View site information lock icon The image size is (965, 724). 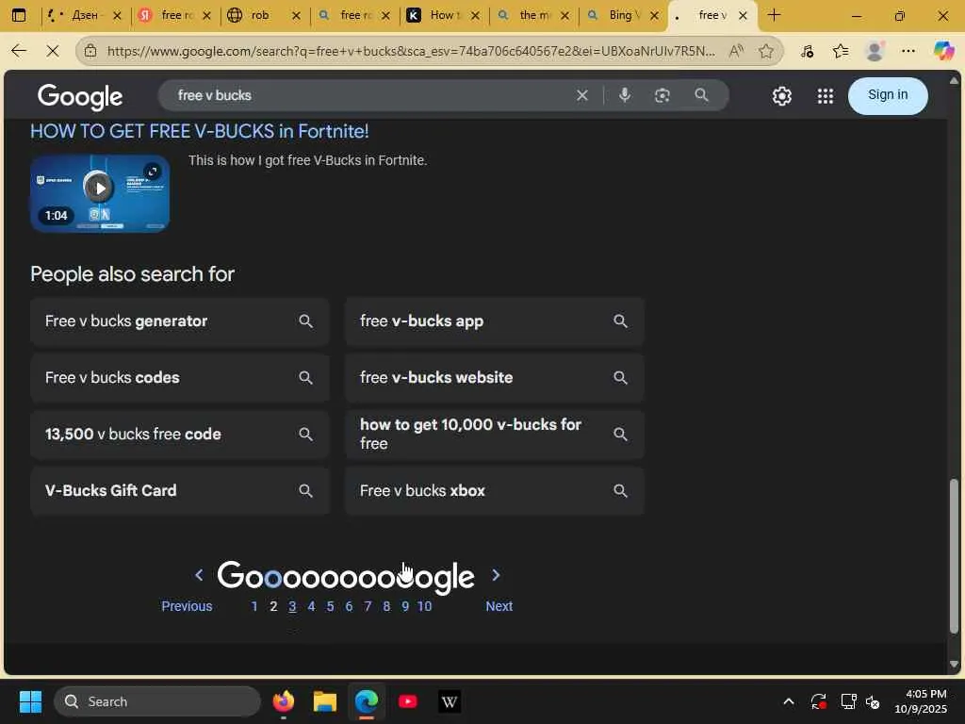[90, 51]
